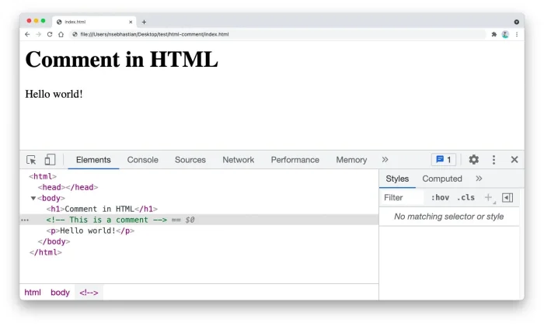Close the index.html browser tab
The image size is (544, 326).
131,22
